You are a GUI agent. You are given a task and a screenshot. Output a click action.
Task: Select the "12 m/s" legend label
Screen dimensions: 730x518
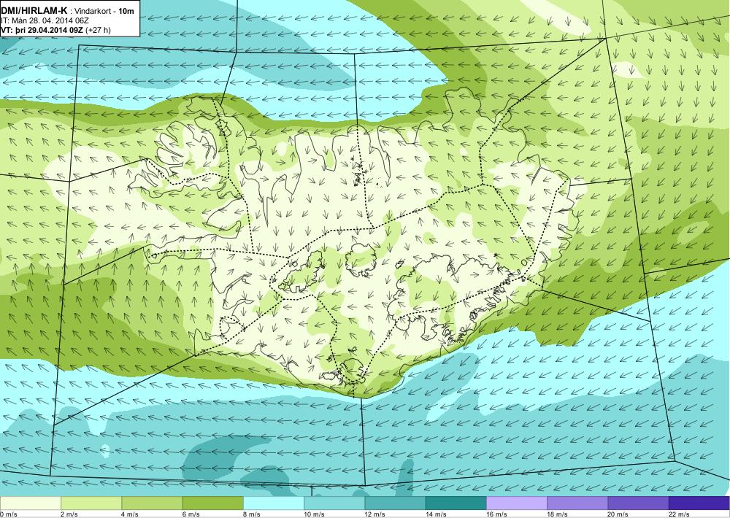[x=376, y=514]
